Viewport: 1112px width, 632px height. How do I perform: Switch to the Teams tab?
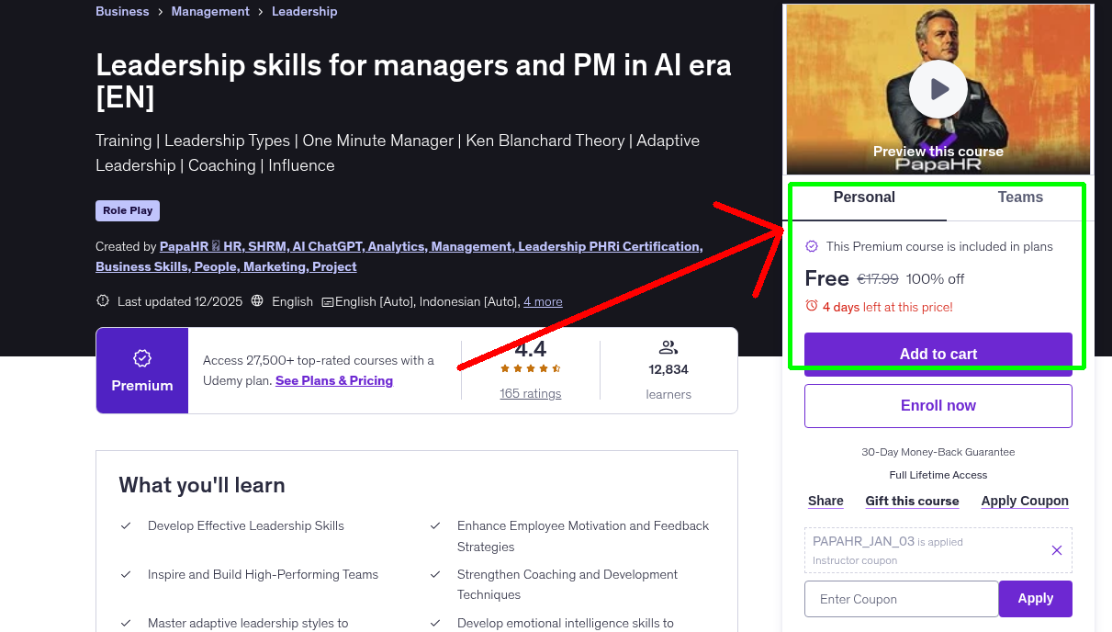click(x=1020, y=197)
